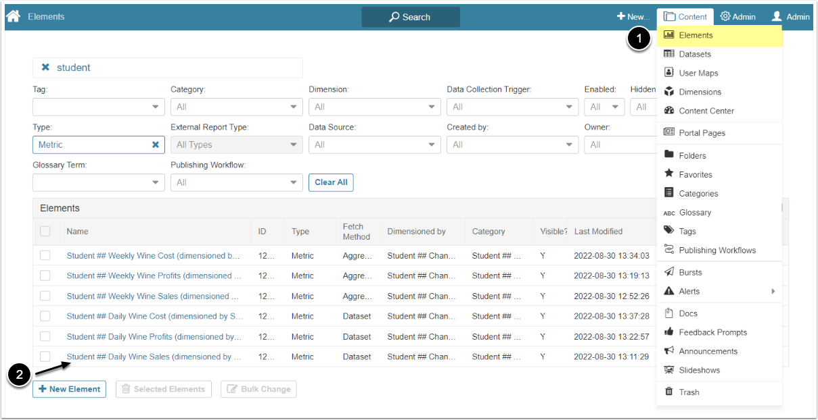The height and width of the screenshot is (420, 818).
Task: Click the New Element button
Action: [x=69, y=389]
